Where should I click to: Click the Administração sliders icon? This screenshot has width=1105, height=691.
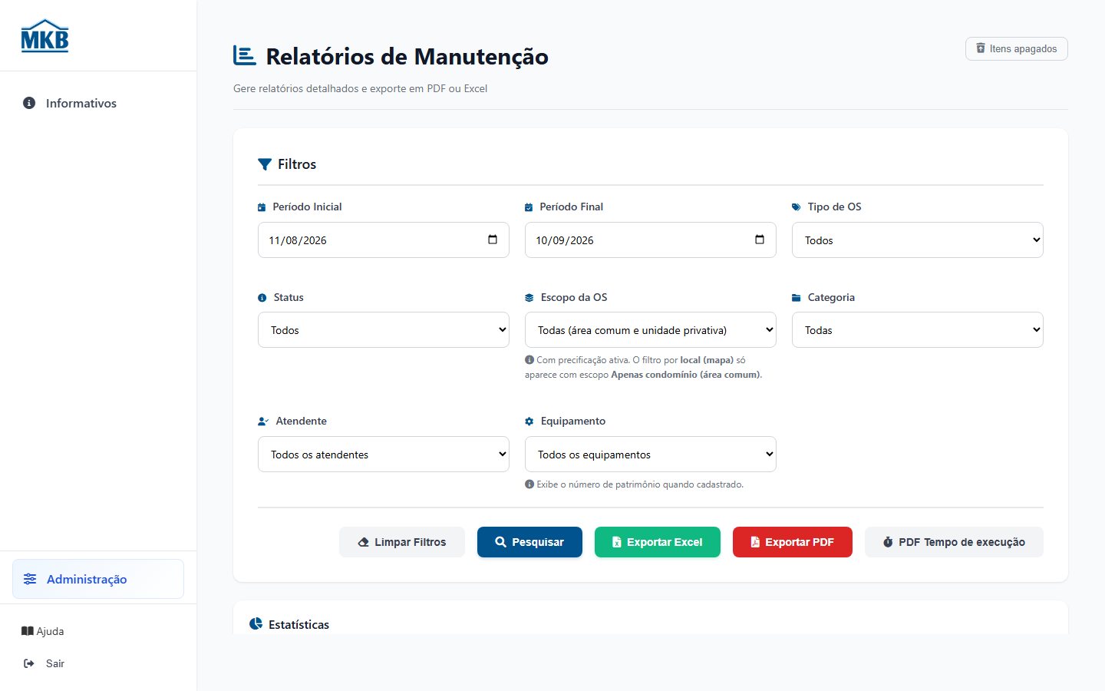(x=30, y=579)
